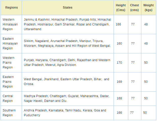
Task: Click the height value 169
Action: (119, 82)
